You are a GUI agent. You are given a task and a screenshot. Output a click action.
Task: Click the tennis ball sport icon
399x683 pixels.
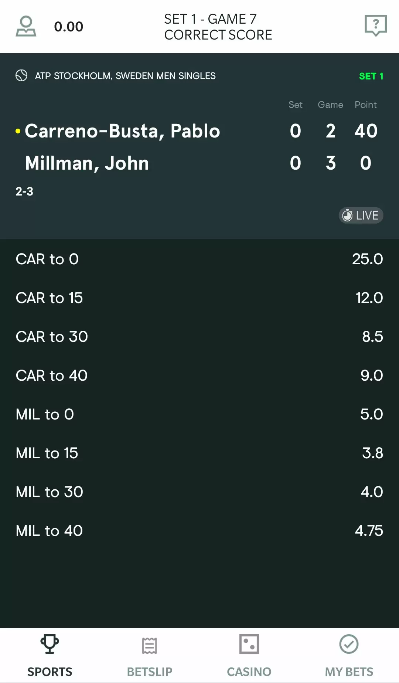[21, 75]
